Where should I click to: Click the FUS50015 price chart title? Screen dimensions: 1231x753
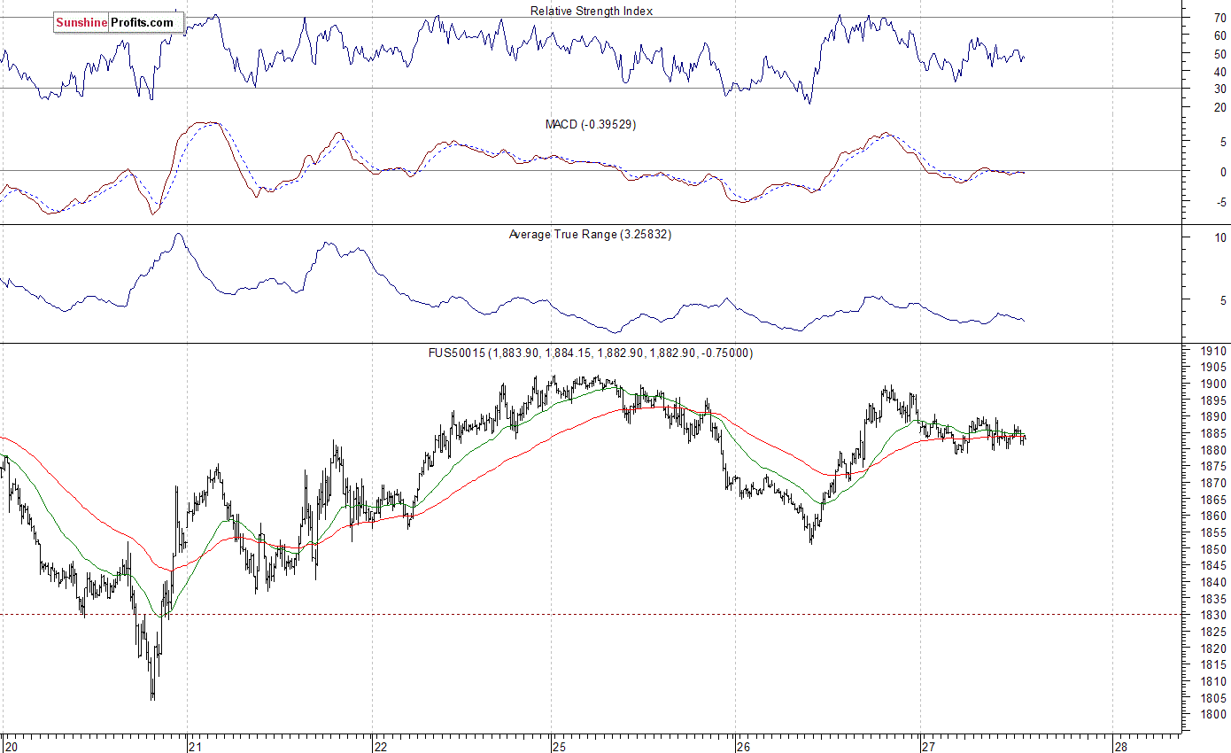(x=591, y=353)
